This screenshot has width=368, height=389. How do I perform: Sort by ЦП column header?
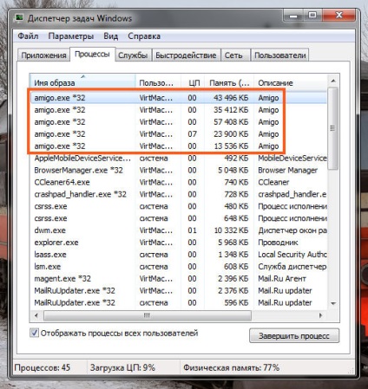[x=193, y=82]
